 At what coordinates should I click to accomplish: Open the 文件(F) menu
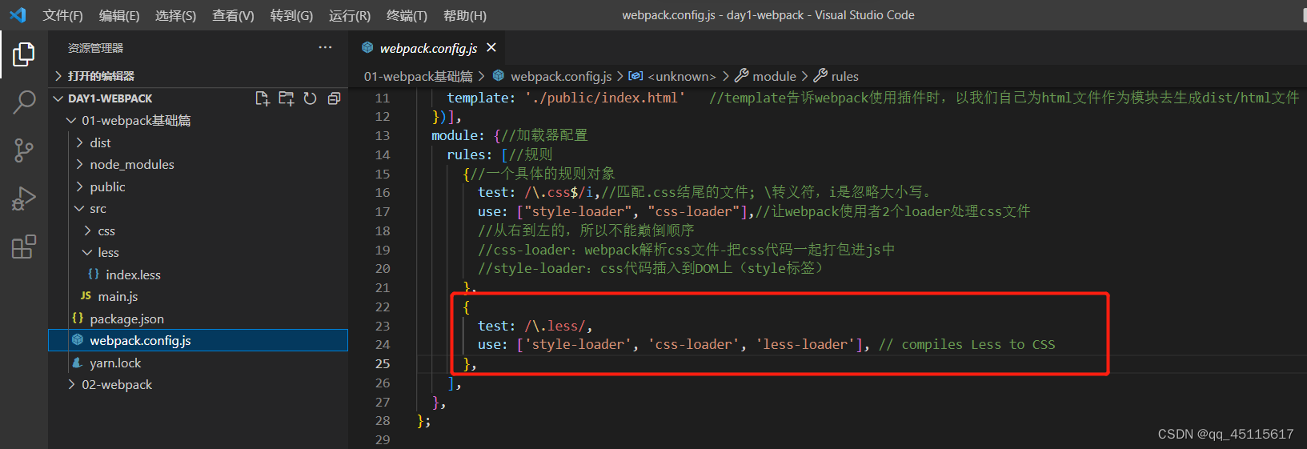coord(62,15)
